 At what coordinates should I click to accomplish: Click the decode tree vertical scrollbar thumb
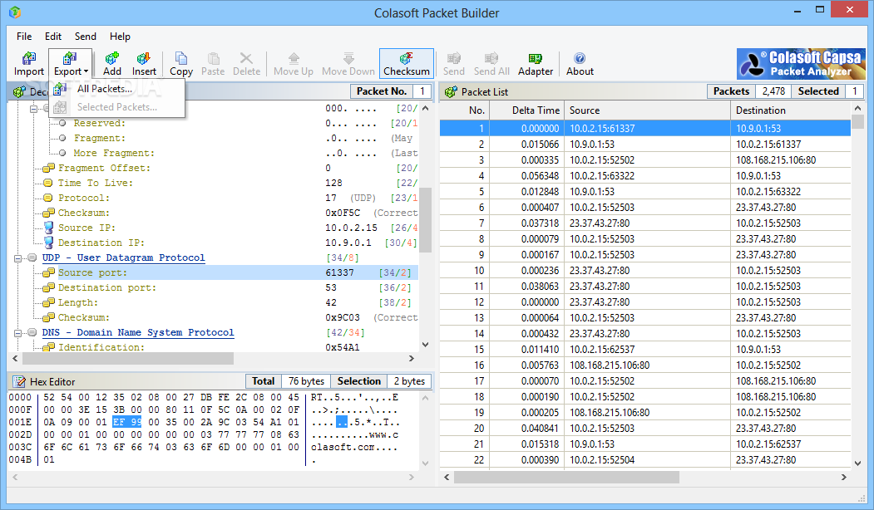pyautogui.click(x=425, y=220)
